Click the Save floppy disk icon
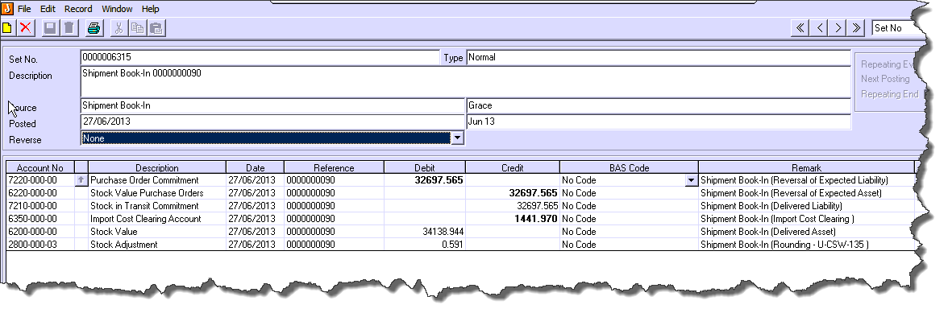Viewport: 948px width, 313px height. tap(51, 27)
